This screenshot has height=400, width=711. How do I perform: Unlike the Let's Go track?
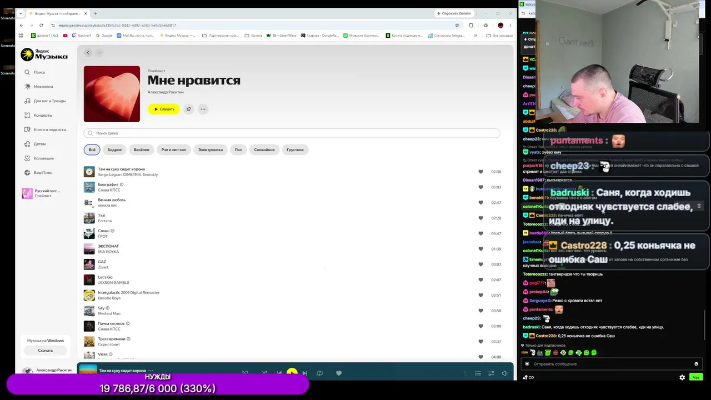tap(480, 280)
